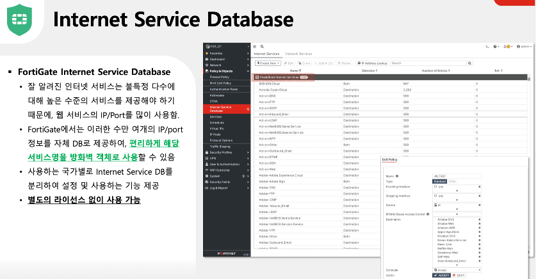This screenshot has width=536, height=279.
Task: Remove 'all' from Source field
Action: (479, 205)
